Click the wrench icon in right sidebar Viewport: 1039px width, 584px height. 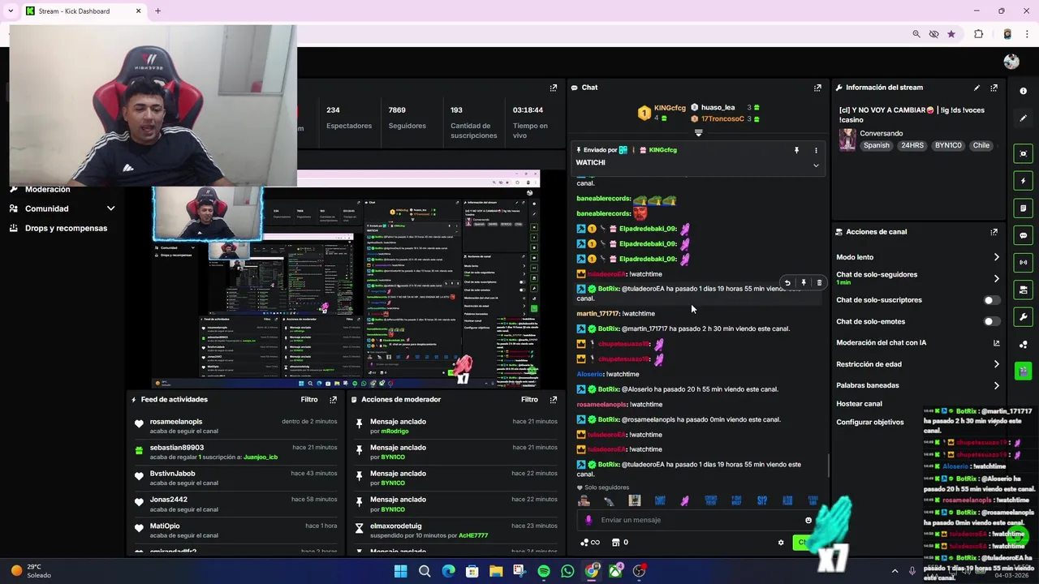coord(1023,317)
